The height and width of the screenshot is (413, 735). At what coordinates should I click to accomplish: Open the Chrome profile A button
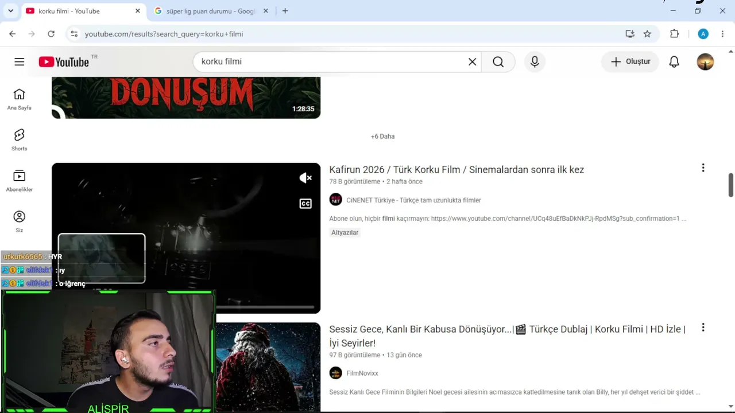(x=703, y=34)
